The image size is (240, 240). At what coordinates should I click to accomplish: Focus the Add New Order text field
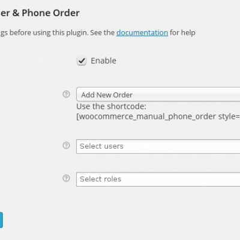coord(158,94)
